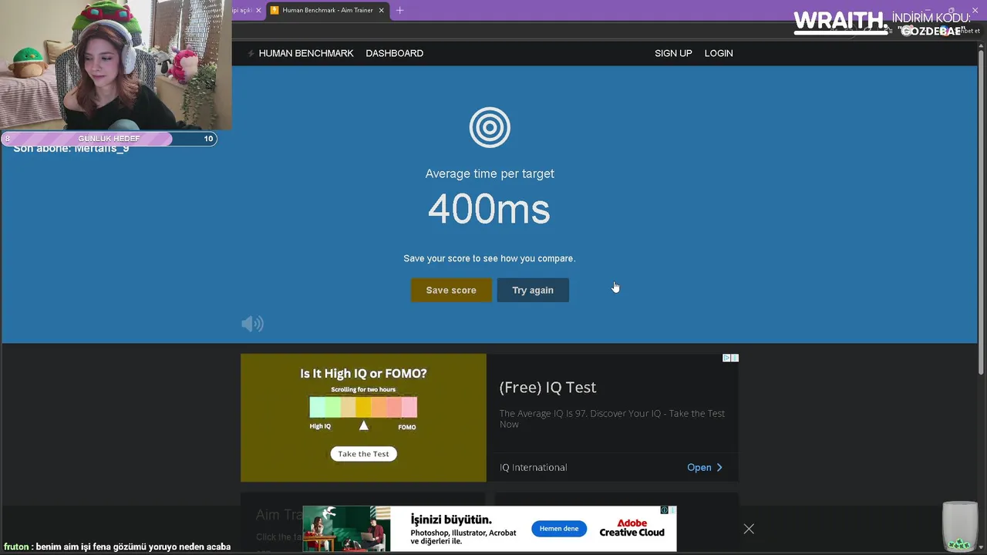Close the bottom Adobe banner ad
Image resolution: width=987 pixels, height=555 pixels.
[x=749, y=529]
